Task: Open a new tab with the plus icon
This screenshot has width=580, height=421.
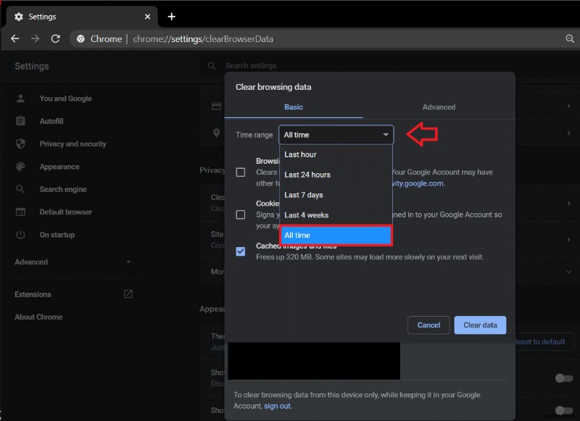Action: pos(172,16)
